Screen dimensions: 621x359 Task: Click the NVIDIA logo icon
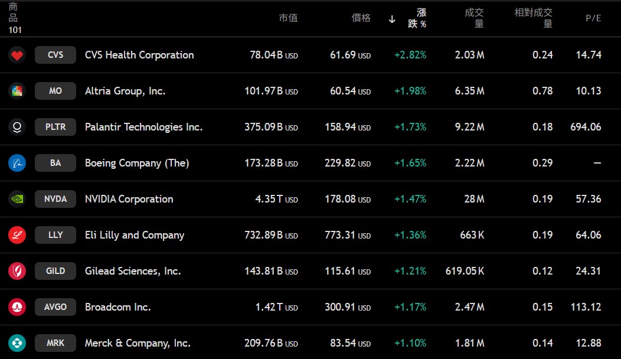tap(17, 199)
